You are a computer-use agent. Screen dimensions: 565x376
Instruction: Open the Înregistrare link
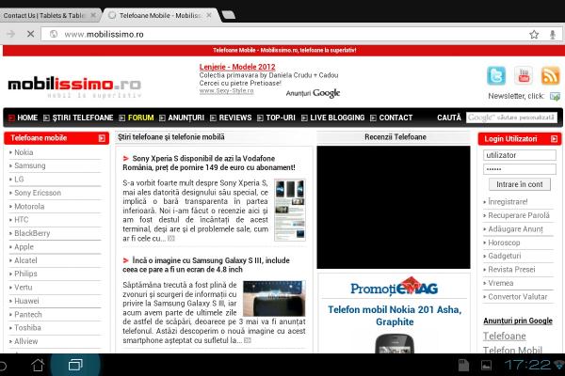[x=508, y=202]
